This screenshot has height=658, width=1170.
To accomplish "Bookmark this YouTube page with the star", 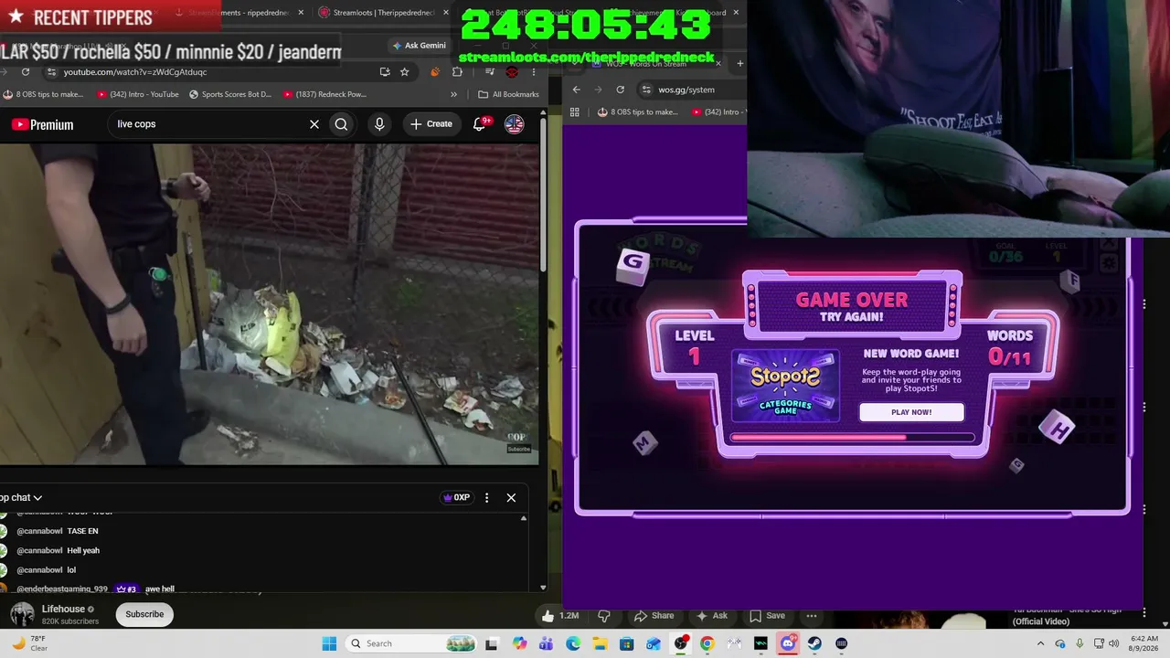I will pyautogui.click(x=405, y=72).
